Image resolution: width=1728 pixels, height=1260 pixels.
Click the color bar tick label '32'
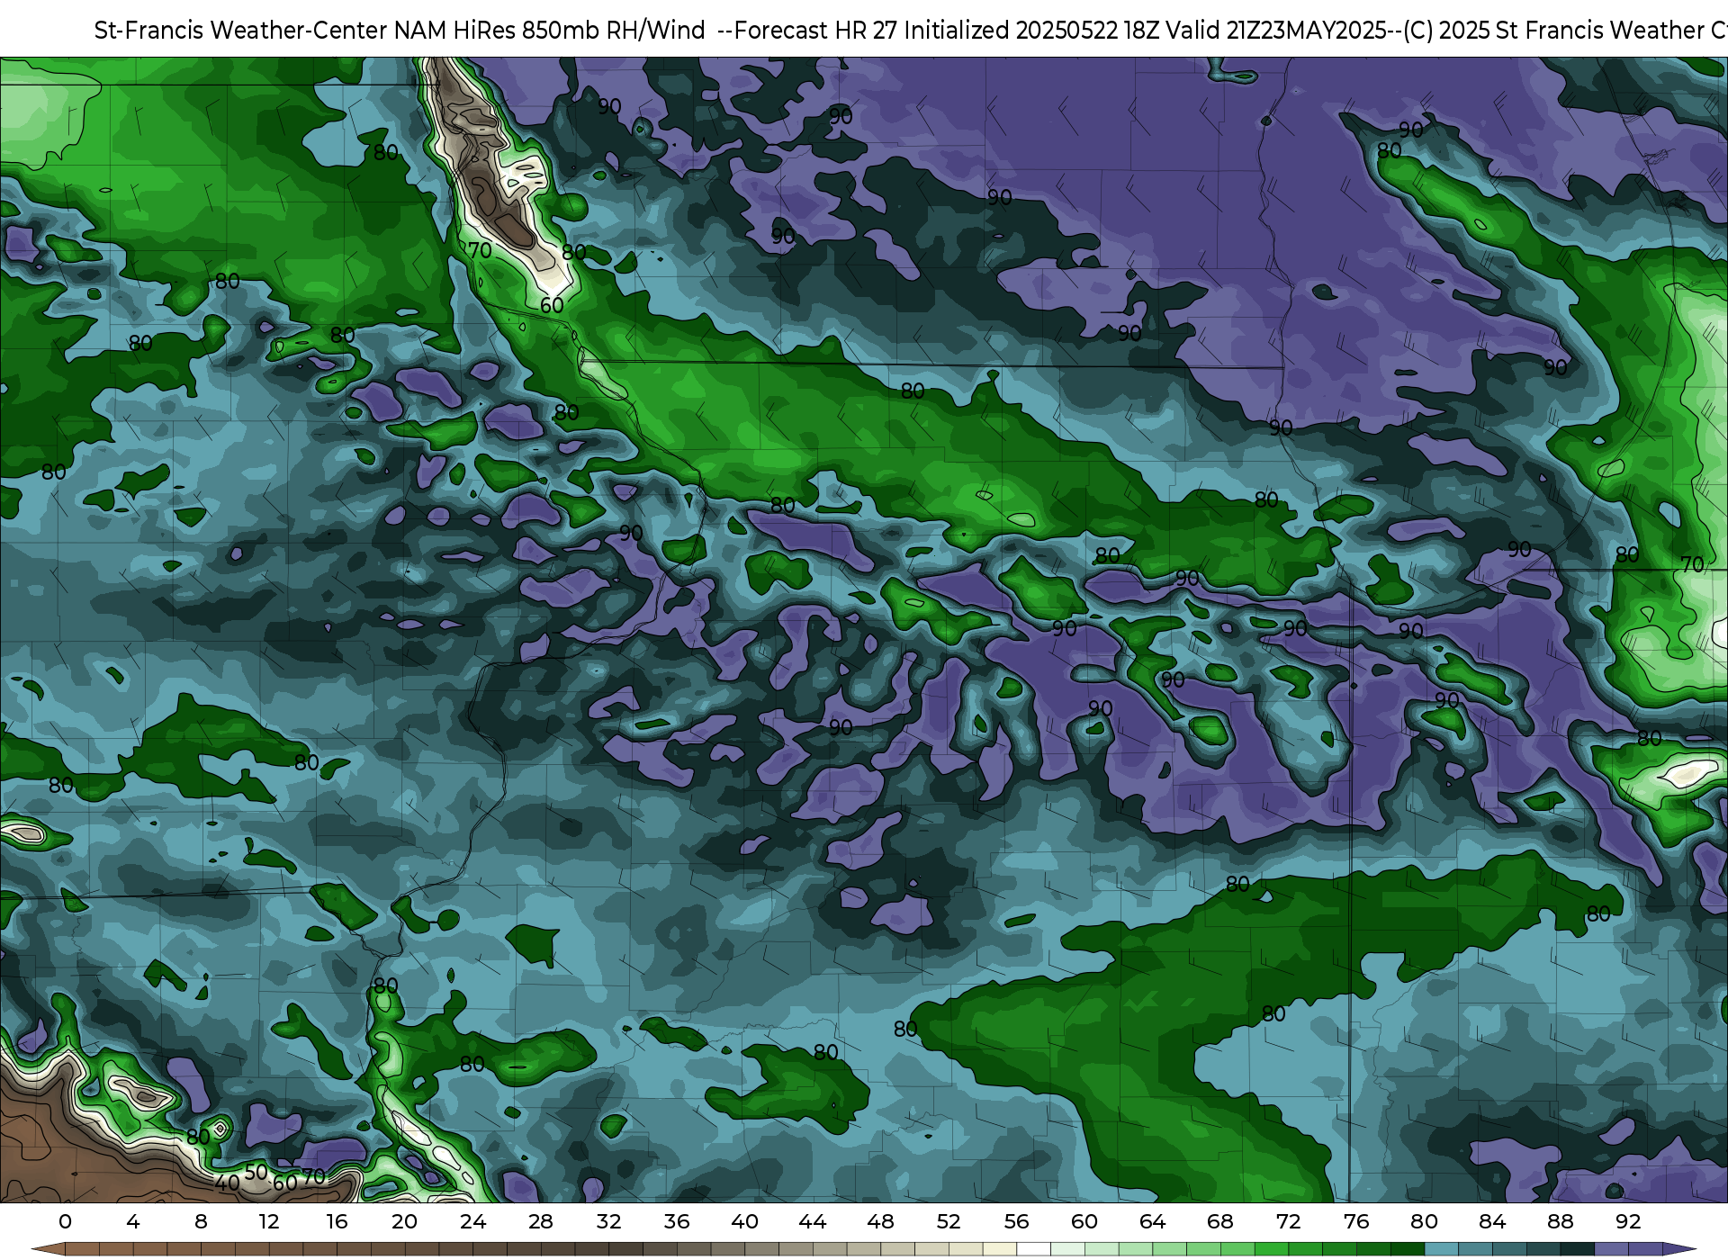coord(608,1221)
